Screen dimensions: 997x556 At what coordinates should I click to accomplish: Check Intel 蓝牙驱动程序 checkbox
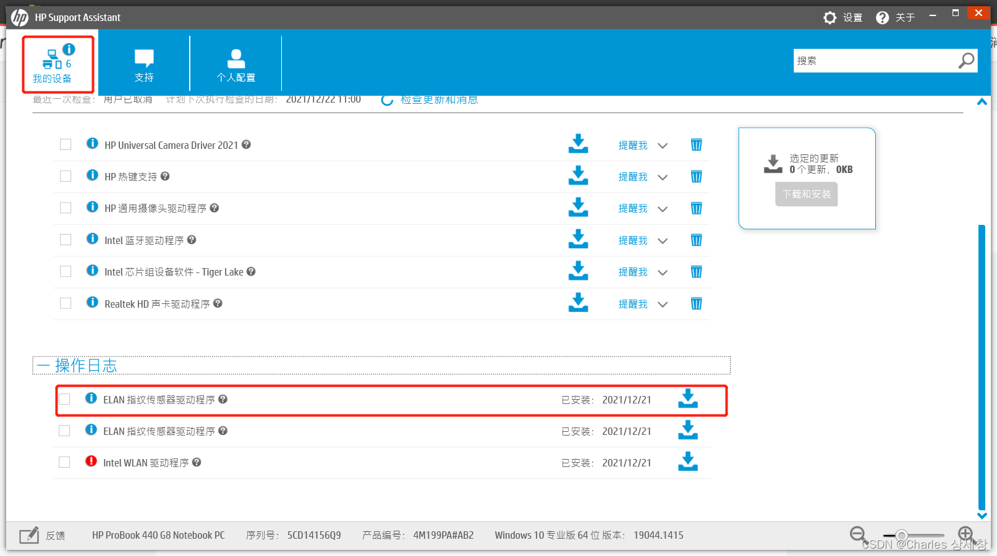point(66,240)
